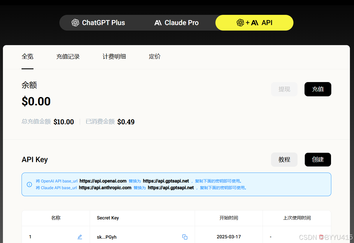Screen dimensions: 354x243
Task: Click the 名称 column header
Action: (x=56, y=218)
